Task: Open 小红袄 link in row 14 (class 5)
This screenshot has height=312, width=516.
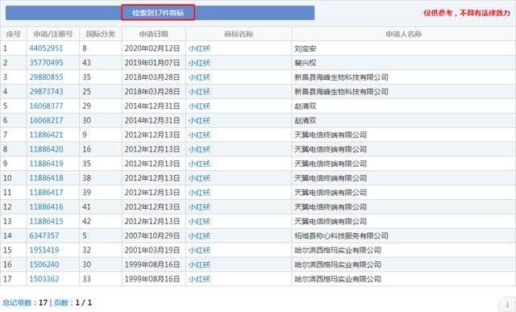Action: (199, 236)
